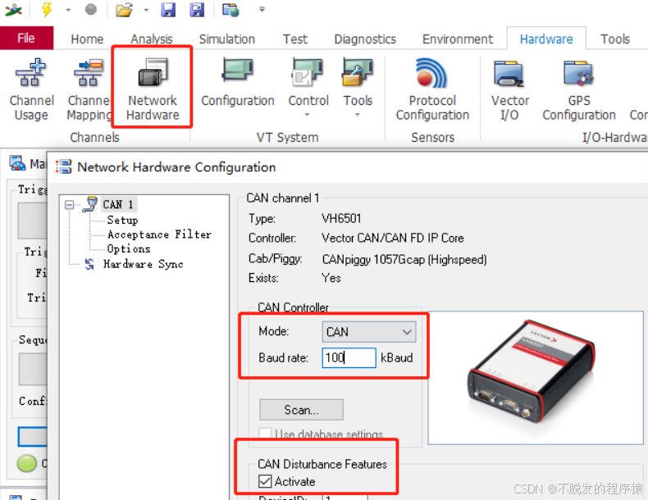Expand the dropdown arrow under Control
Viewport: 648px width, 500px height.
[x=307, y=115]
